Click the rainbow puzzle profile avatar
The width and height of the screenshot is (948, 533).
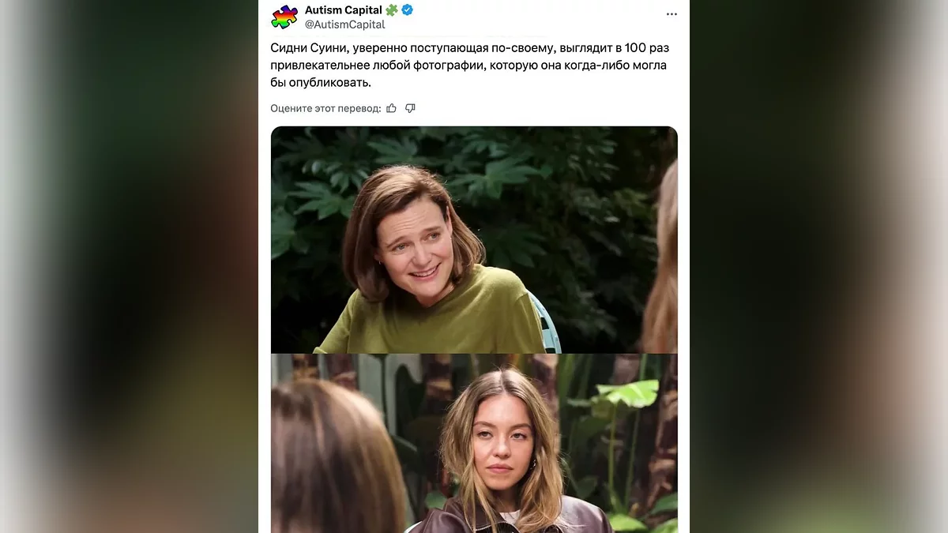pos(284,17)
